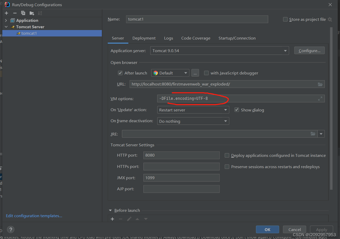
Task: Enable Deploy applications configured in Tomcat instance
Action: (x=227, y=155)
